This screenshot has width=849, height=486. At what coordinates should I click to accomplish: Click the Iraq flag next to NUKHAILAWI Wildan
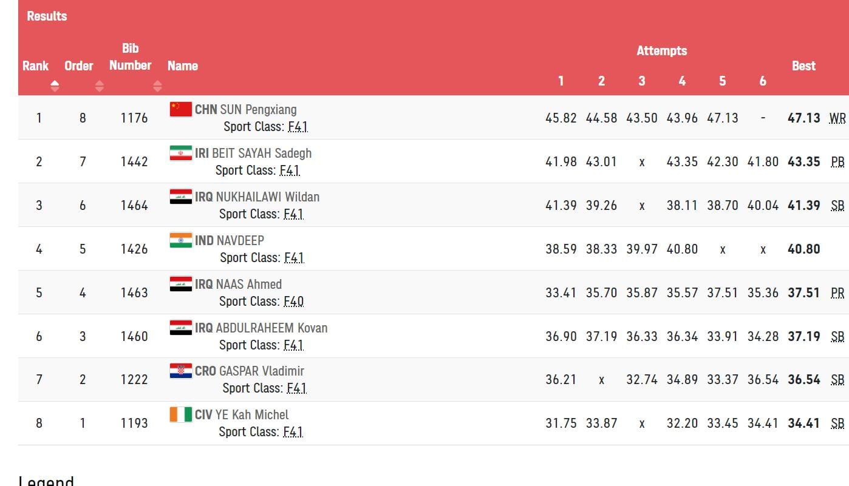[180, 197]
